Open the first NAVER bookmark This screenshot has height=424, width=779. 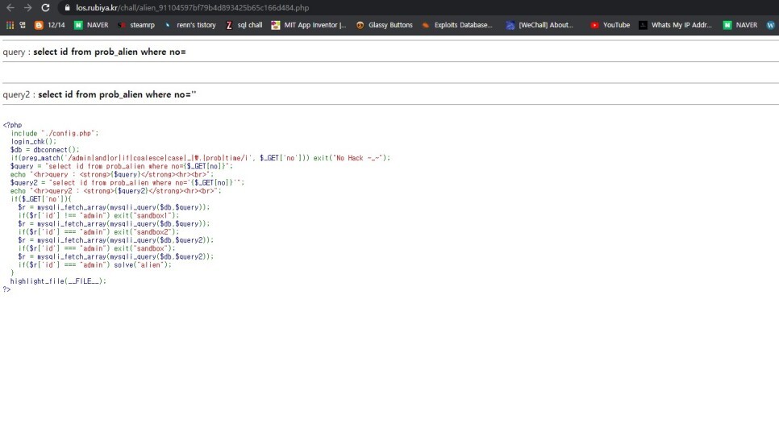(91, 25)
